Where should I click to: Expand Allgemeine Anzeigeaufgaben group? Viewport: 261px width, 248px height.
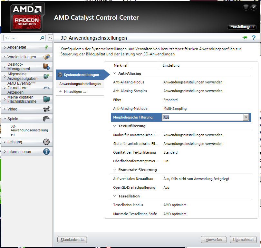5,76
